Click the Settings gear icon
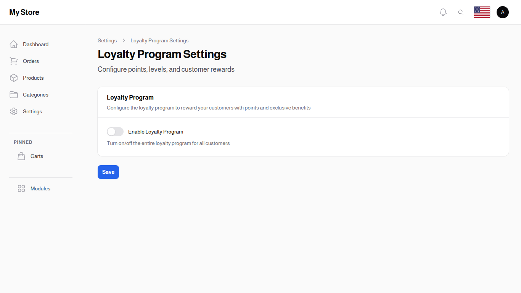This screenshot has width=521, height=293. (14, 111)
